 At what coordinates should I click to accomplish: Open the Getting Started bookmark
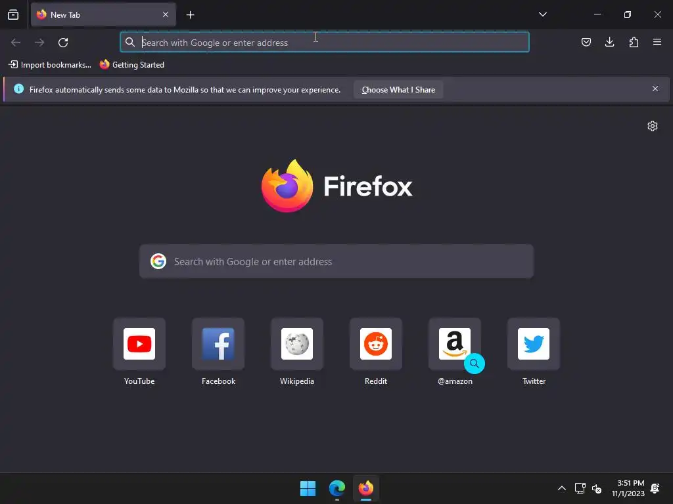pos(131,65)
